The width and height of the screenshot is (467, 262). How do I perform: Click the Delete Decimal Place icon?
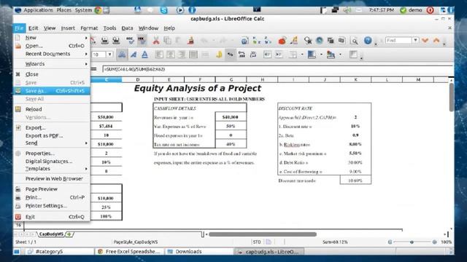[253, 55]
